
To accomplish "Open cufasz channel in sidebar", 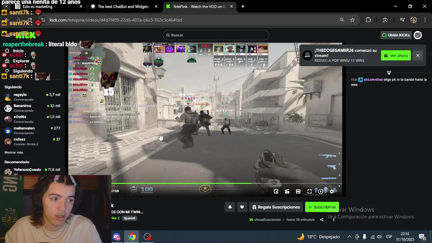I will tap(32, 142).
